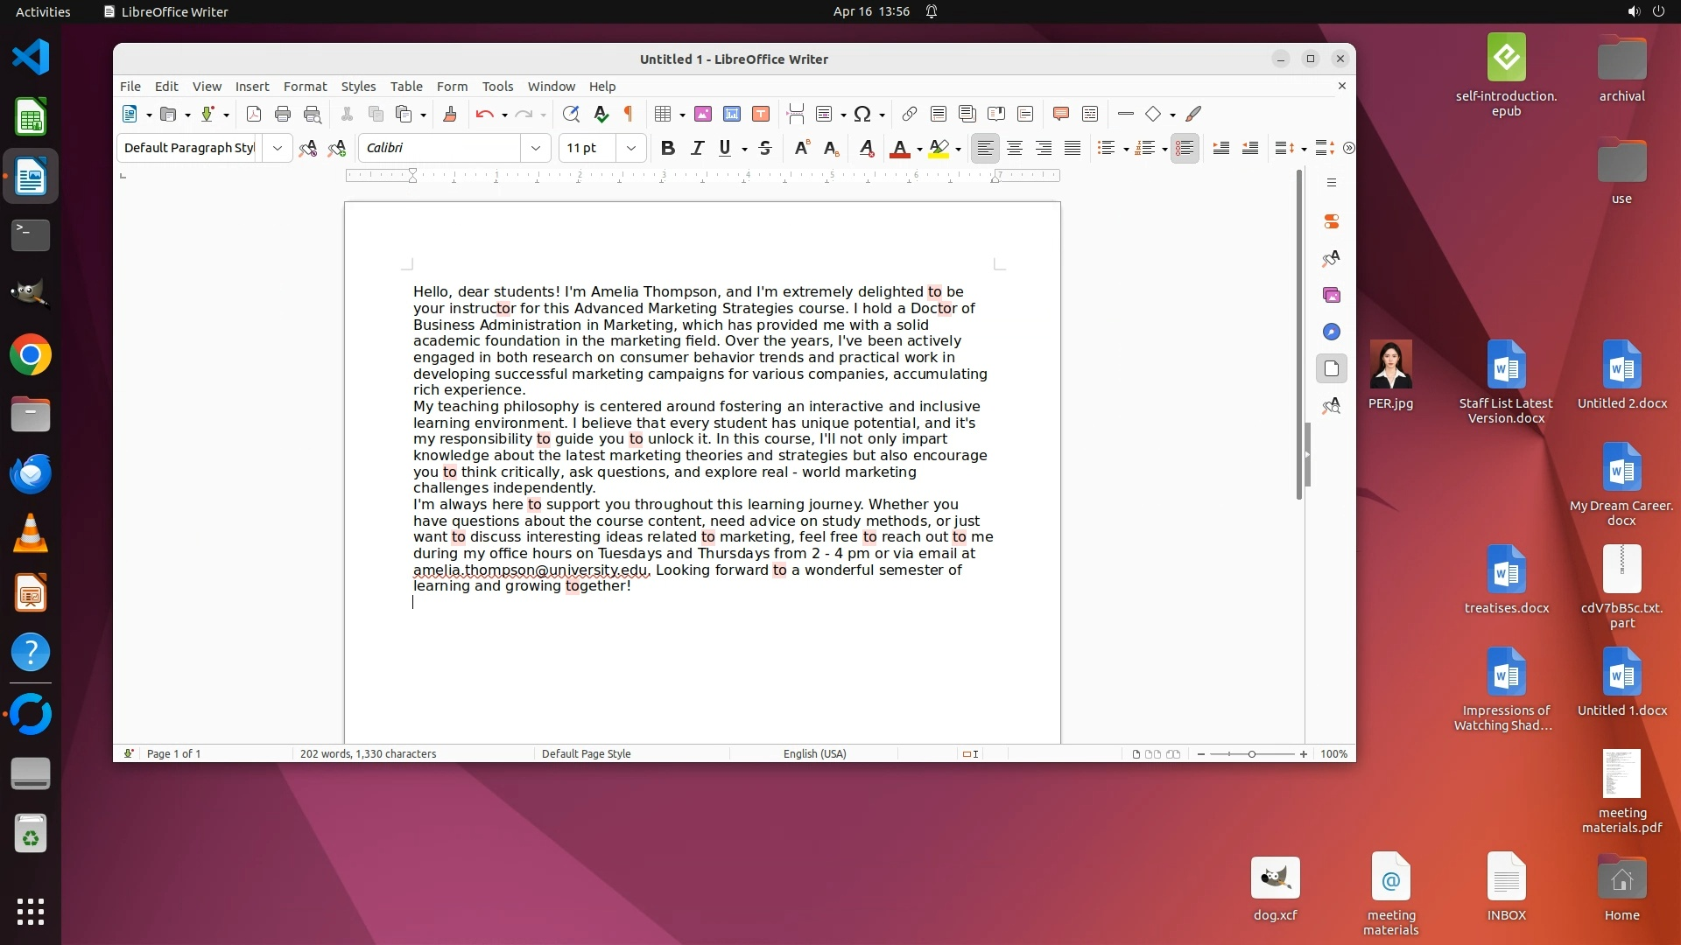
Task: Expand the font name dropdown
Action: (536, 148)
